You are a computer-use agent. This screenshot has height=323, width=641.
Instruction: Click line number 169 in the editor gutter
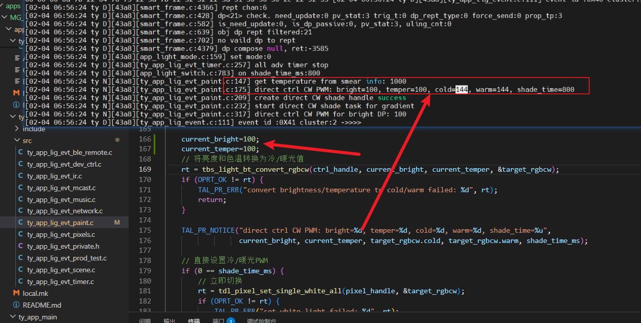pos(145,169)
